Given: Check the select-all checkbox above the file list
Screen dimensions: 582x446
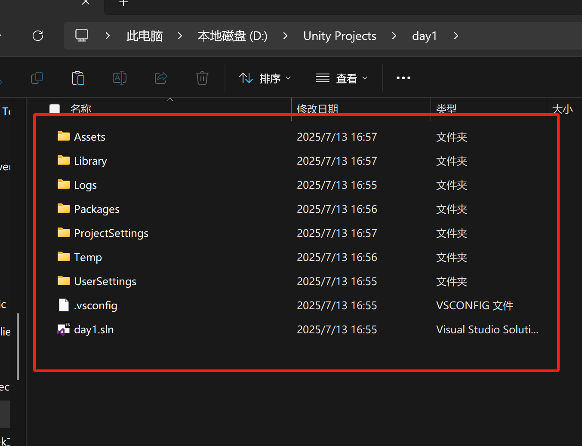Looking at the screenshot, I should (x=55, y=109).
